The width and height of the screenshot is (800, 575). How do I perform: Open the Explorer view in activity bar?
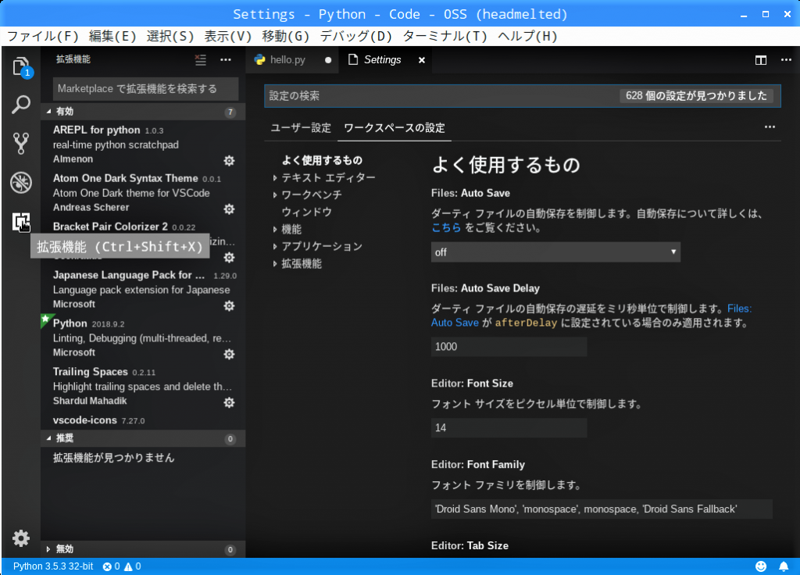click(21, 67)
